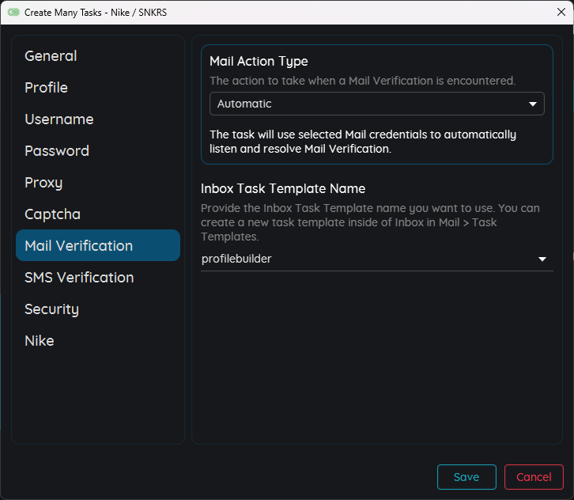Go to the Username section
Screen dimensions: 574x500
[x=59, y=119]
